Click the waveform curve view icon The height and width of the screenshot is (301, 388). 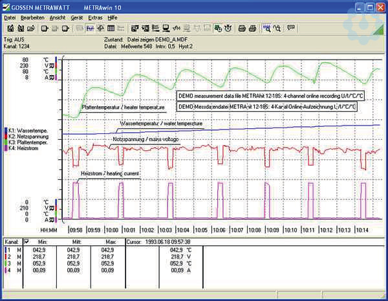(x=90, y=28)
